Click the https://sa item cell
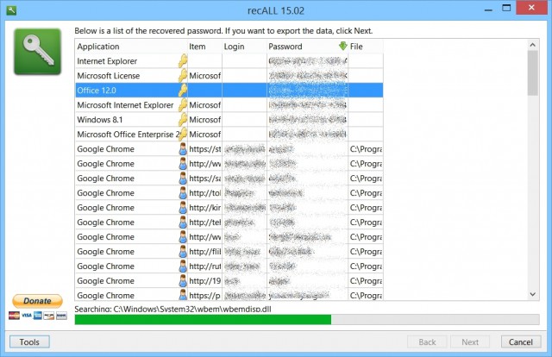Image resolution: width=552 pixels, height=357 pixels. (205, 178)
